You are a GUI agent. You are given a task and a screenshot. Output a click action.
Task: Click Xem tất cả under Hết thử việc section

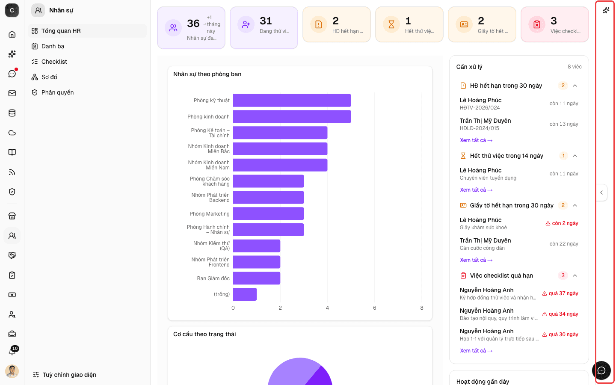pos(476,190)
